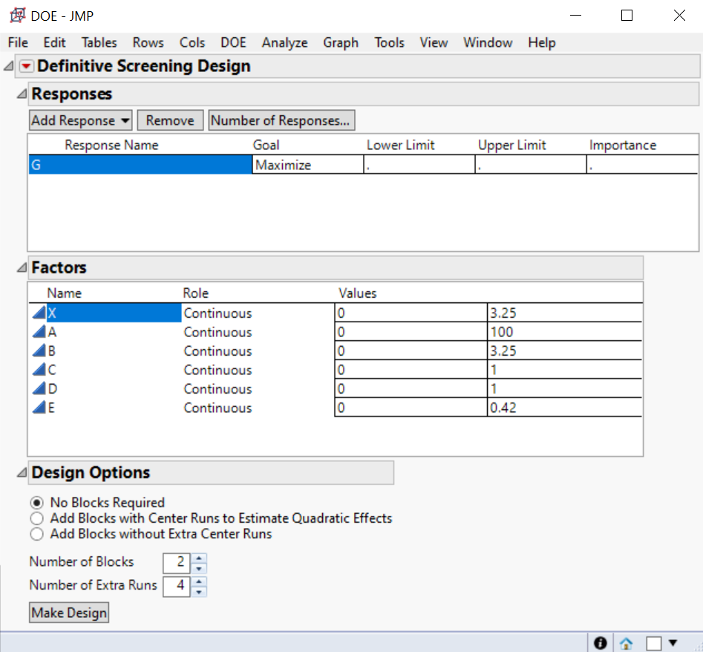The width and height of the screenshot is (703, 652).
Task: Click the Make Design button
Action: tap(68, 612)
